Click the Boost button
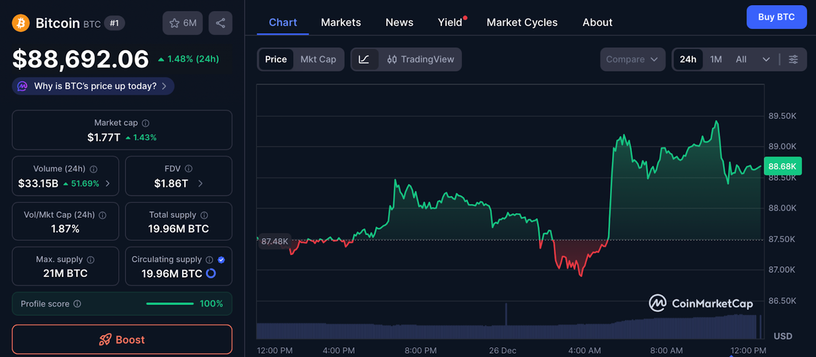816x357 pixels. click(x=122, y=339)
